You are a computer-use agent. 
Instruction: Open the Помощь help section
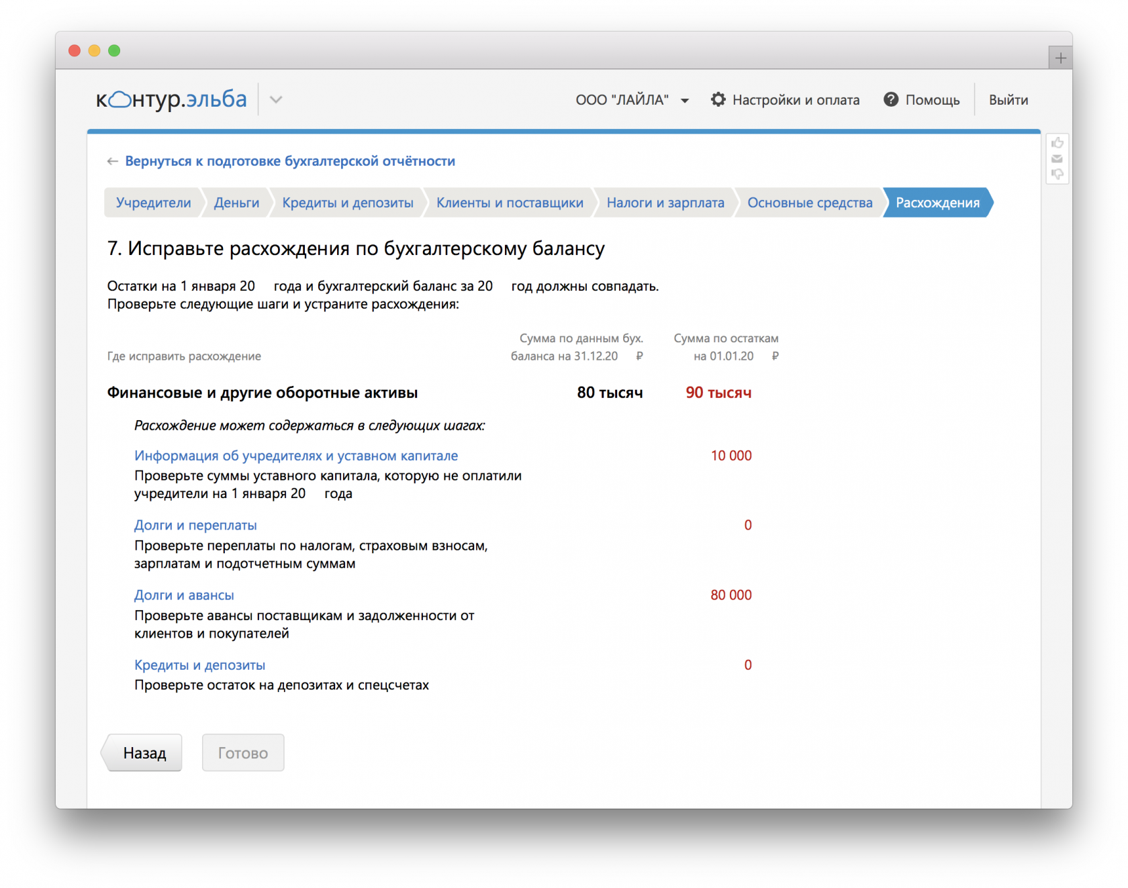[922, 100]
